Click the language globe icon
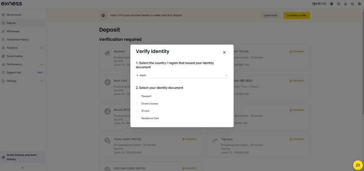 coord(332,4)
